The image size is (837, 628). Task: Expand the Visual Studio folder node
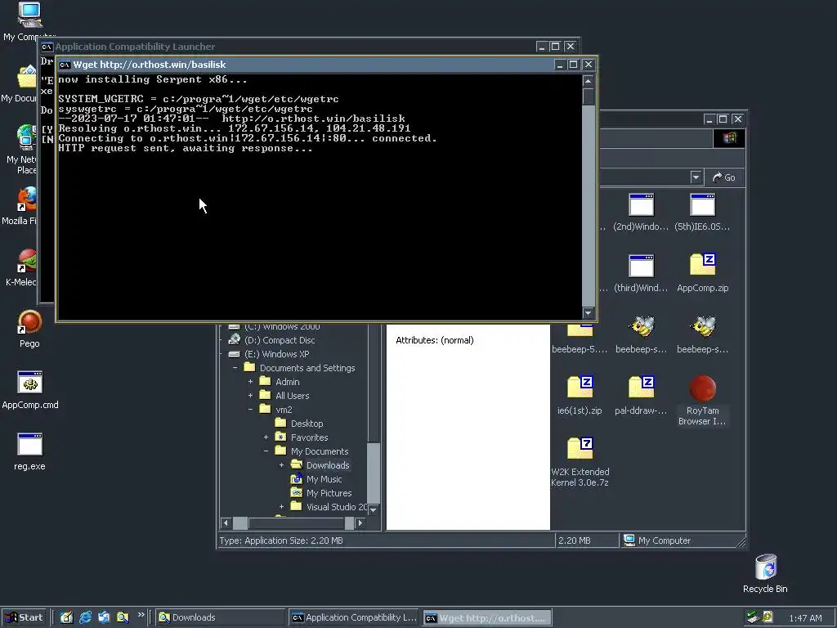[281, 507]
